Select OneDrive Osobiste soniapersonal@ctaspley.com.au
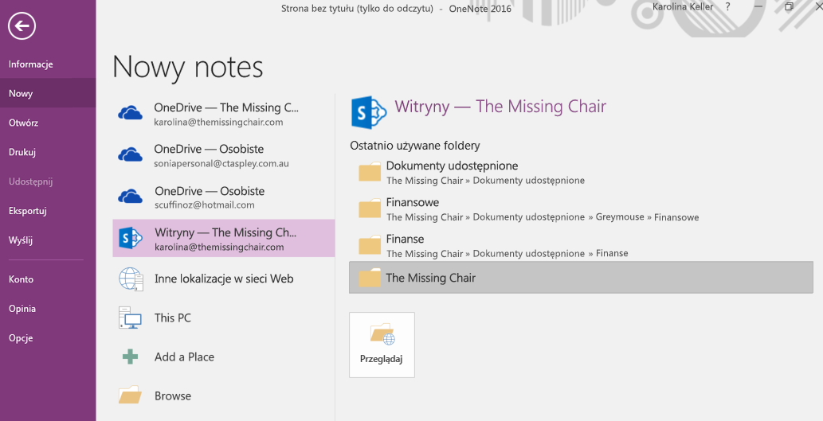The width and height of the screenshot is (823, 421). pos(224,156)
